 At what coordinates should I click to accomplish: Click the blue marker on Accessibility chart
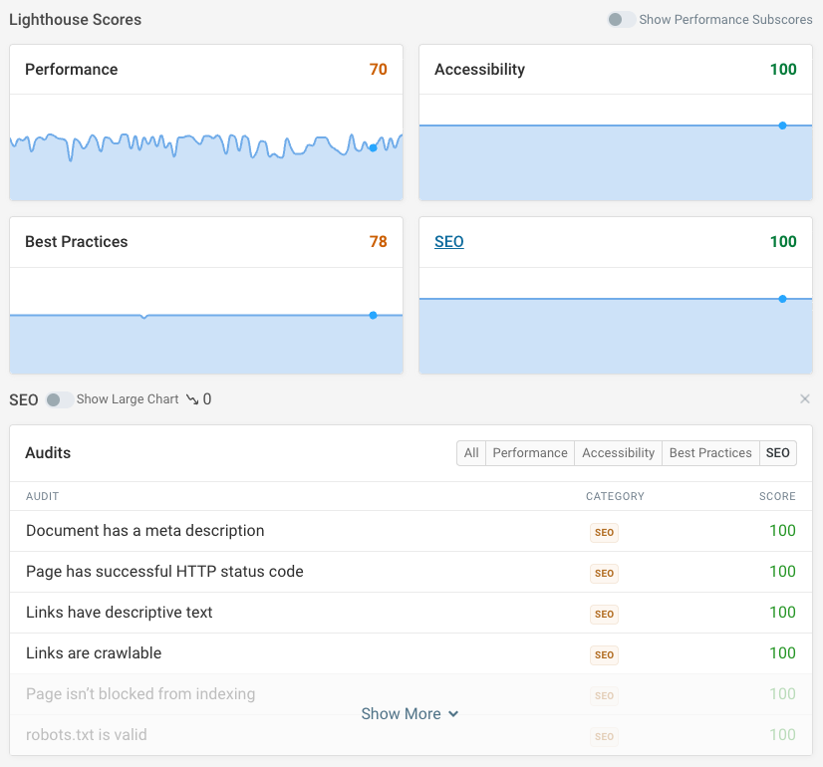[783, 126]
